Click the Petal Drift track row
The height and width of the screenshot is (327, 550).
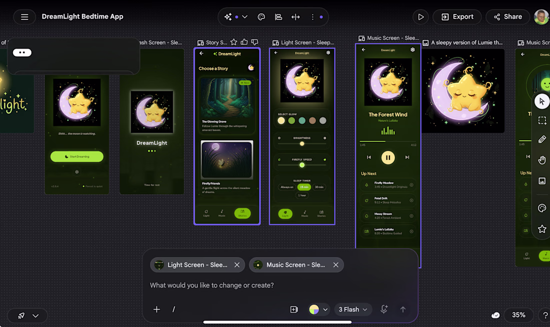coord(388,200)
